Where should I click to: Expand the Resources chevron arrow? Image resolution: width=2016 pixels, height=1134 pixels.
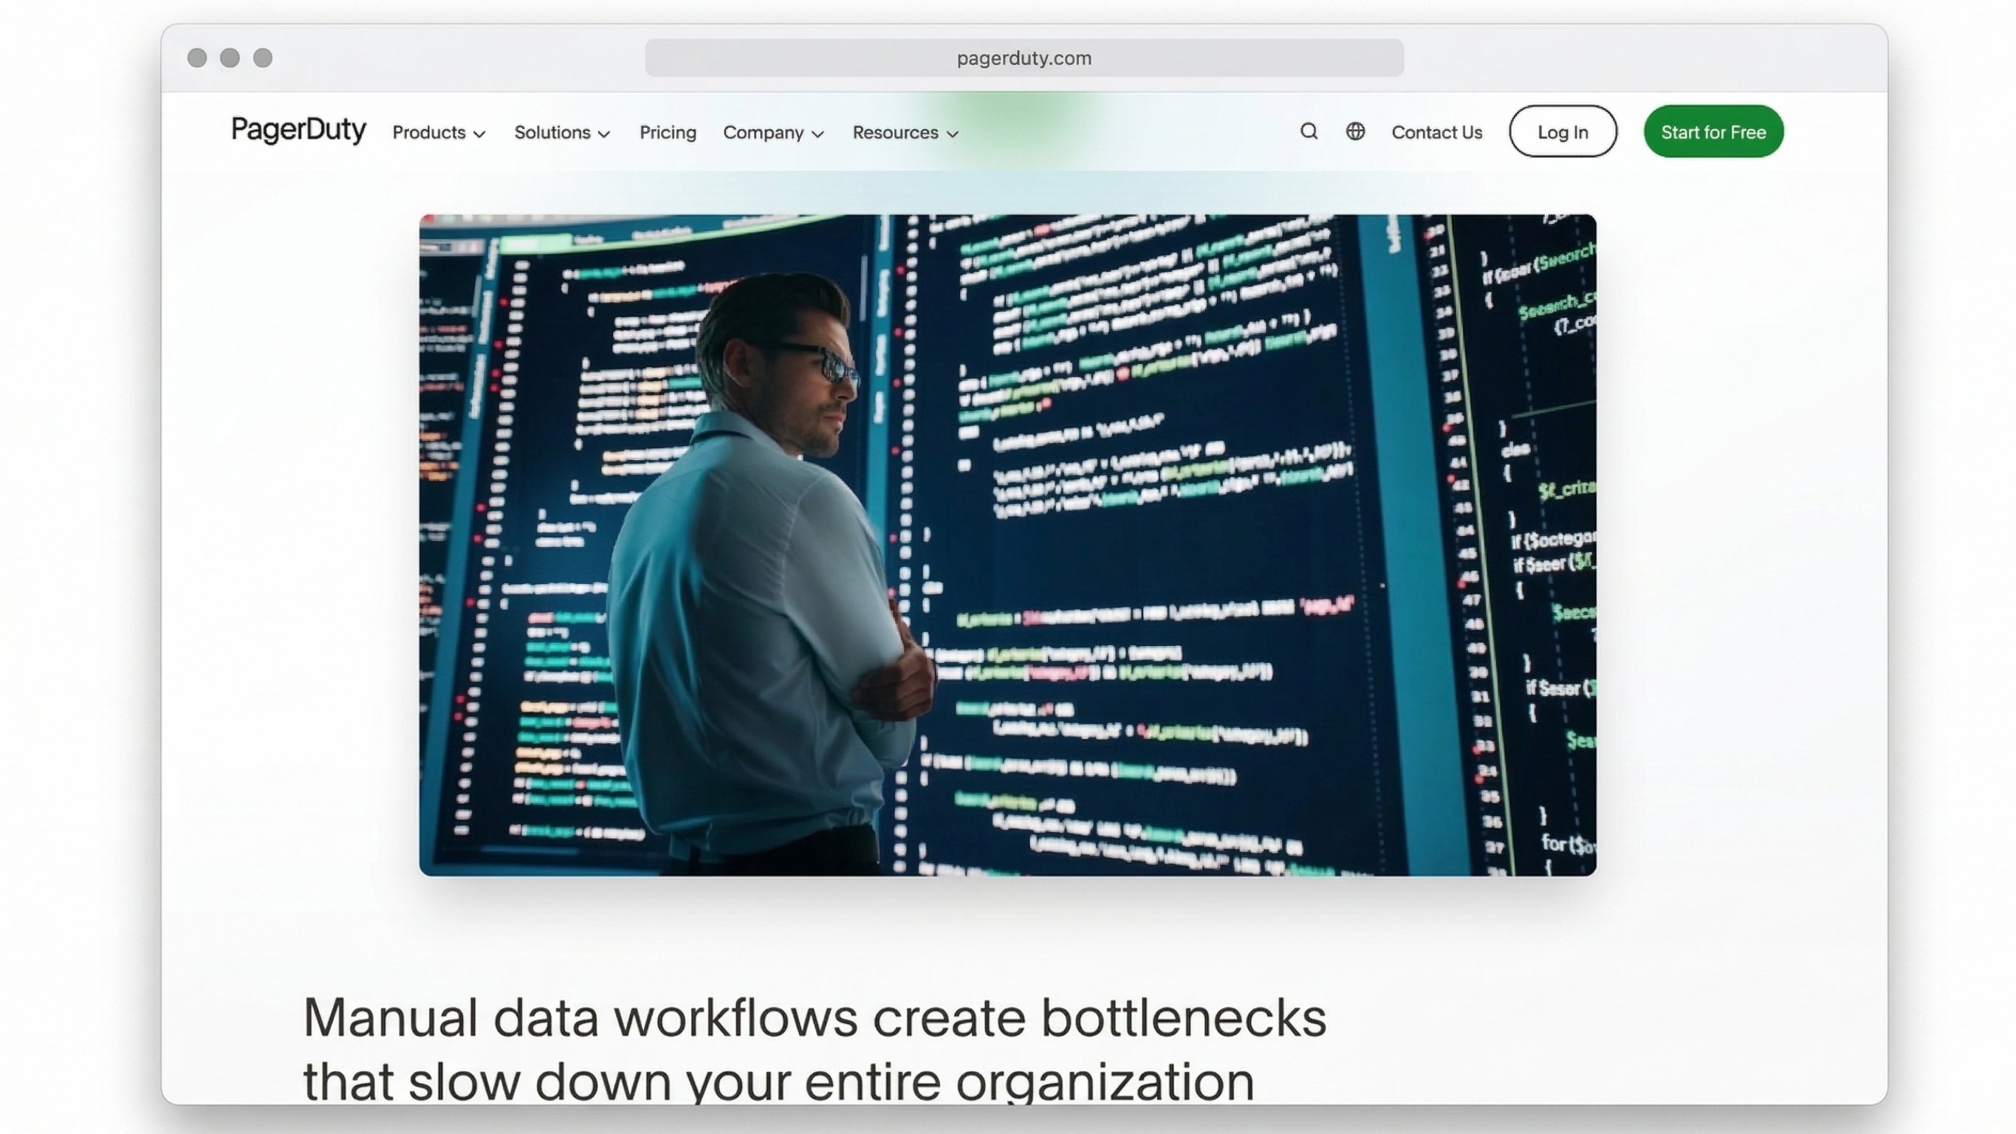(953, 134)
